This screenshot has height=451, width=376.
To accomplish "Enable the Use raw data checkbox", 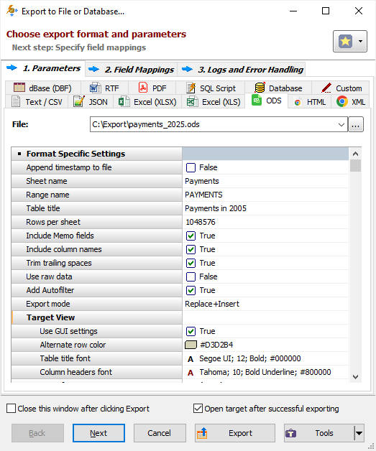I will pyautogui.click(x=191, y=276).
